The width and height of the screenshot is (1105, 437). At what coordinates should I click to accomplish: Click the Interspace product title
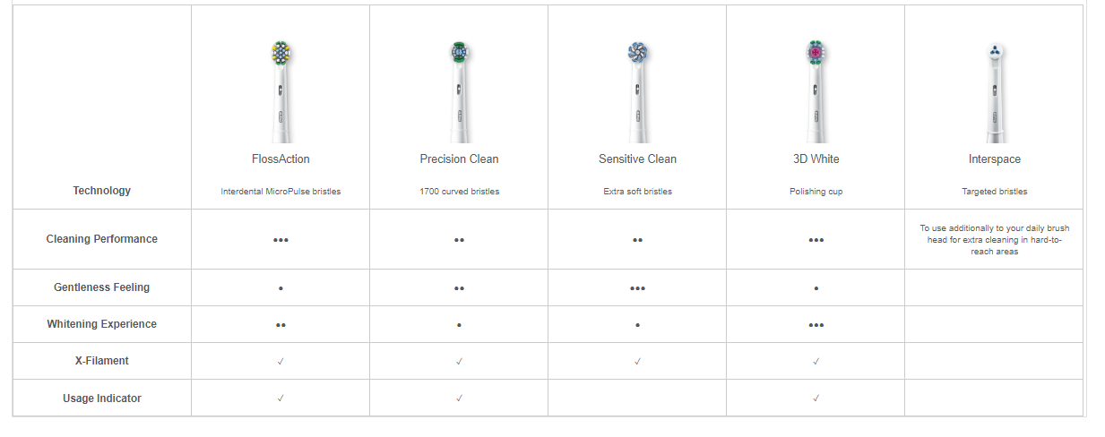[x=994, y=159]
